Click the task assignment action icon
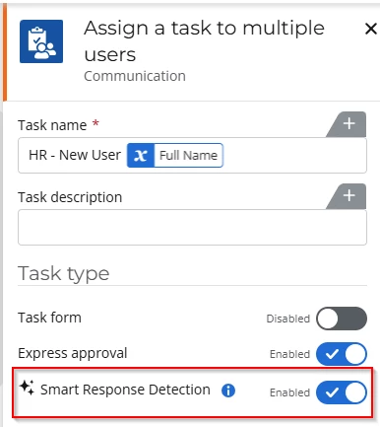The height and width of the screenshot is (427, 380). click(x=41, y=41)
